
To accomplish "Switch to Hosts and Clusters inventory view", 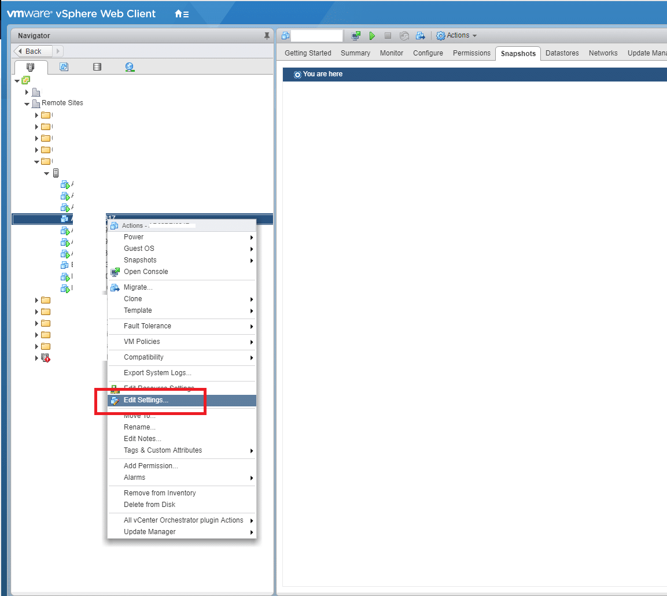I will point(30,66).
